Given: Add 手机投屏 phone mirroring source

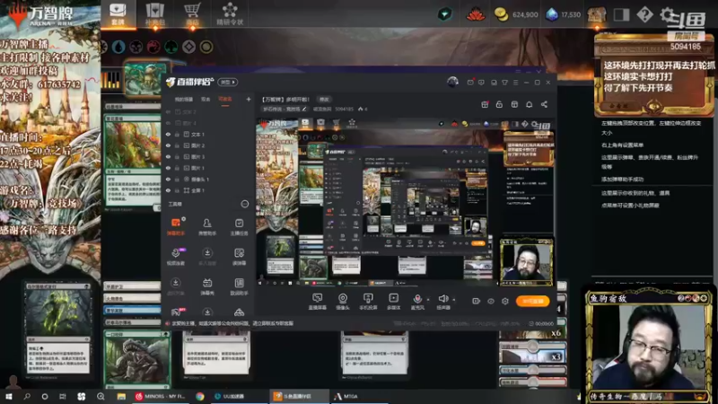Looking at the screenshot, I should (368, 302).
